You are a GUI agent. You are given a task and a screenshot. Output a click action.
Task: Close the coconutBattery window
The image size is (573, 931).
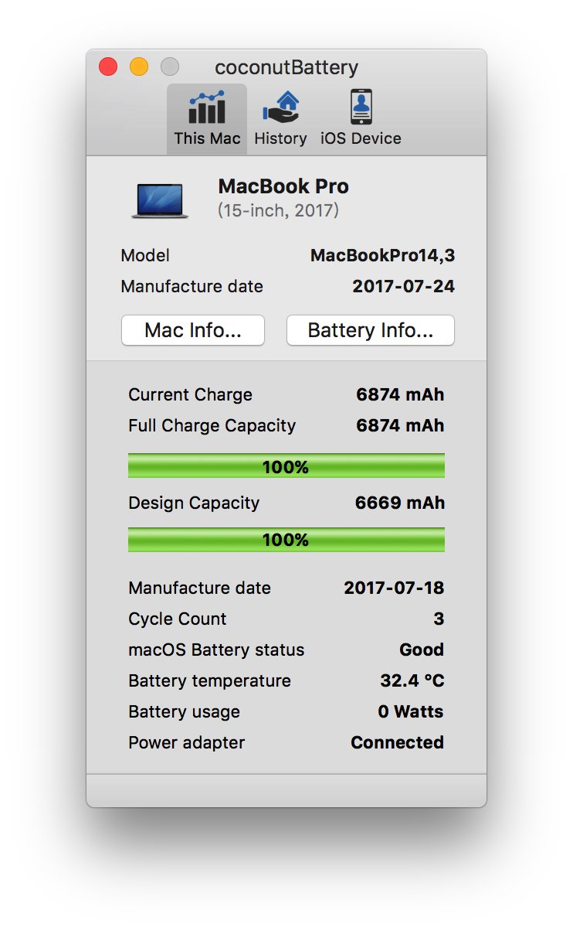pos(108,66)
